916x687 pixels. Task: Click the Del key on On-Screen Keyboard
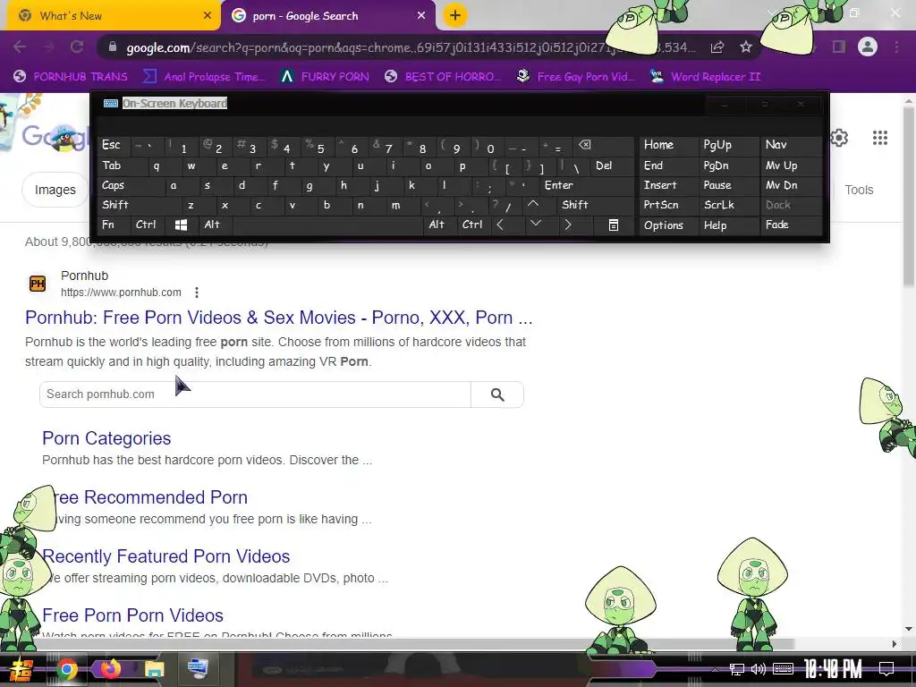pos(612,165)
